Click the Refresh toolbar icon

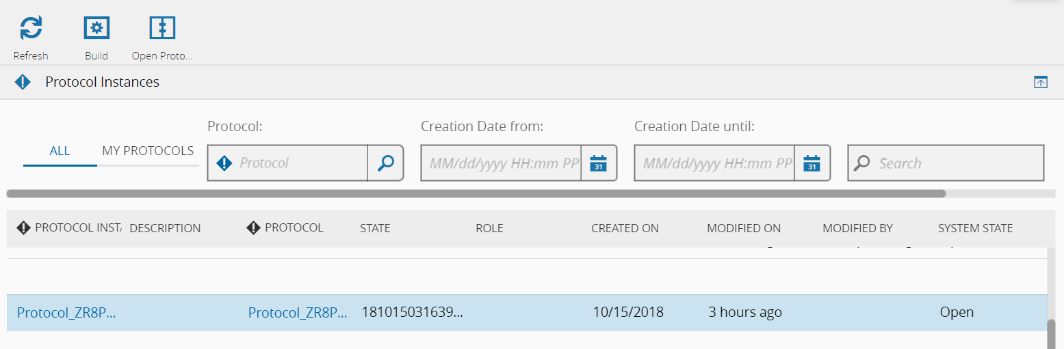click(31, 28)
